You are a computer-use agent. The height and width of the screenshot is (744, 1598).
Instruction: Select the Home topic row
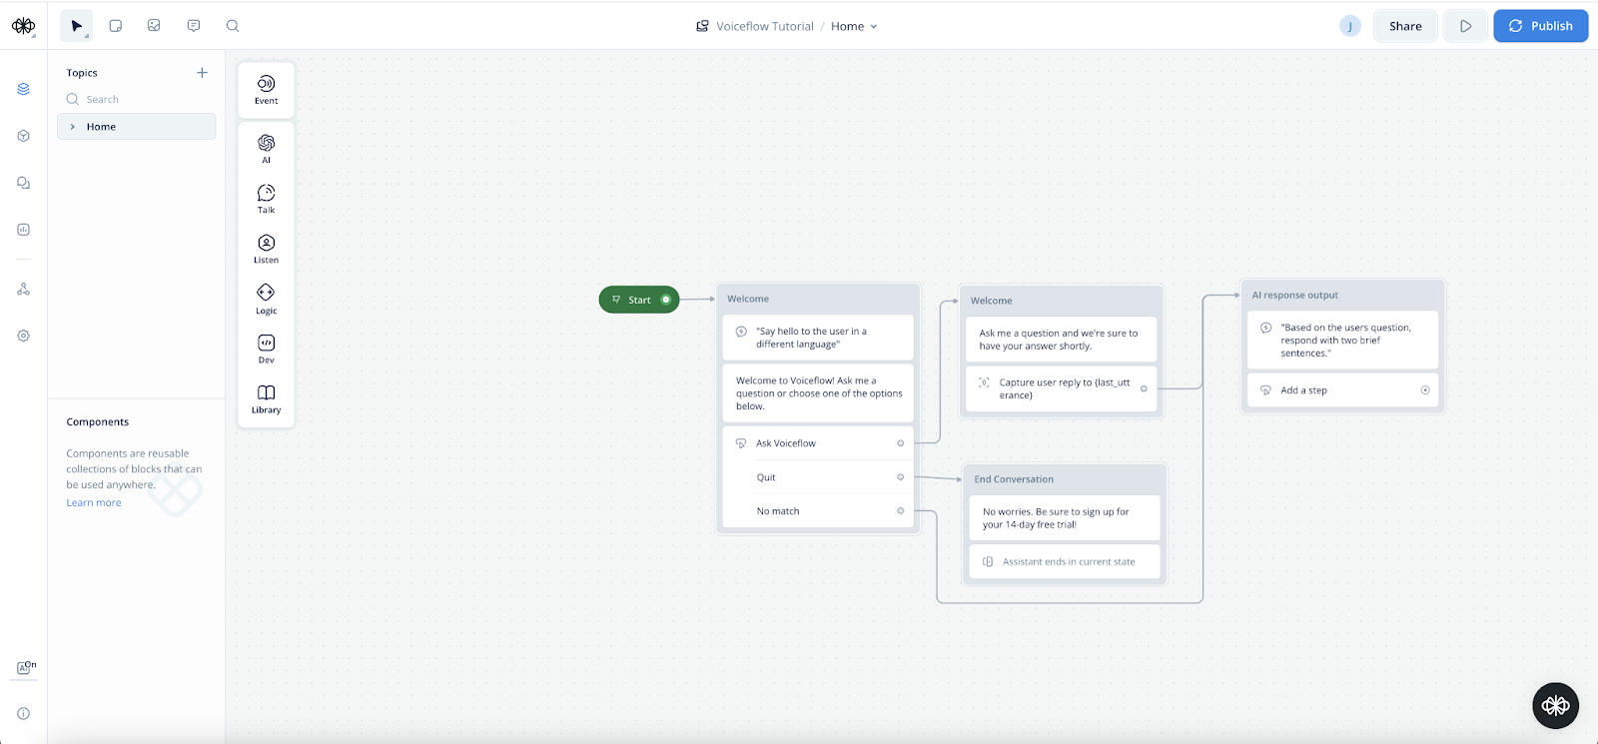(137, 127)
